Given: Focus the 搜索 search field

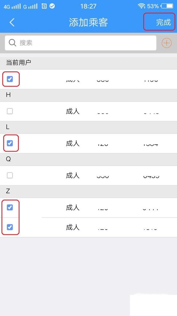Looking at the screenshot, I should tap(80, 43).
